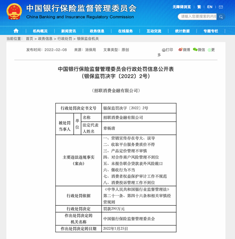235x239 pixels.
Task: Click the 《中华人民共和国银行业监督管理法》 text
Action: tap(137, 190)
